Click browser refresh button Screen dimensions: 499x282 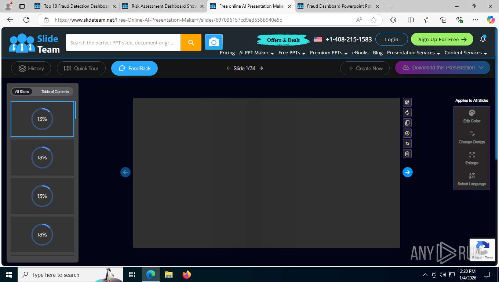(26, 20)
